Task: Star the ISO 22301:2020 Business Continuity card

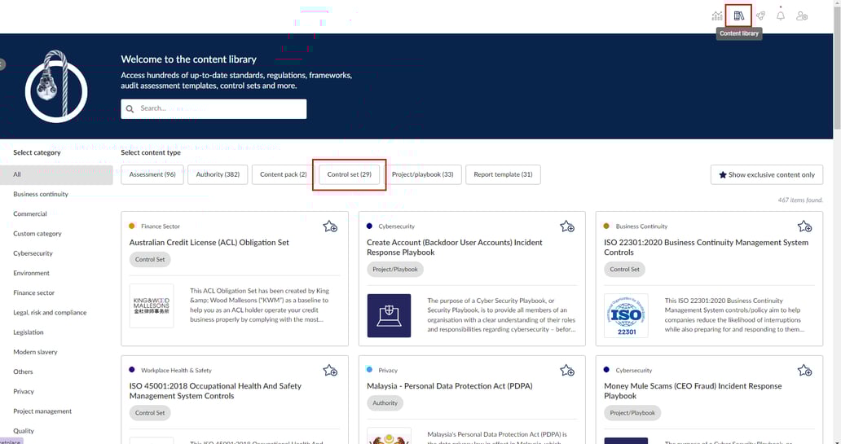Action: [x=804, y=226]
